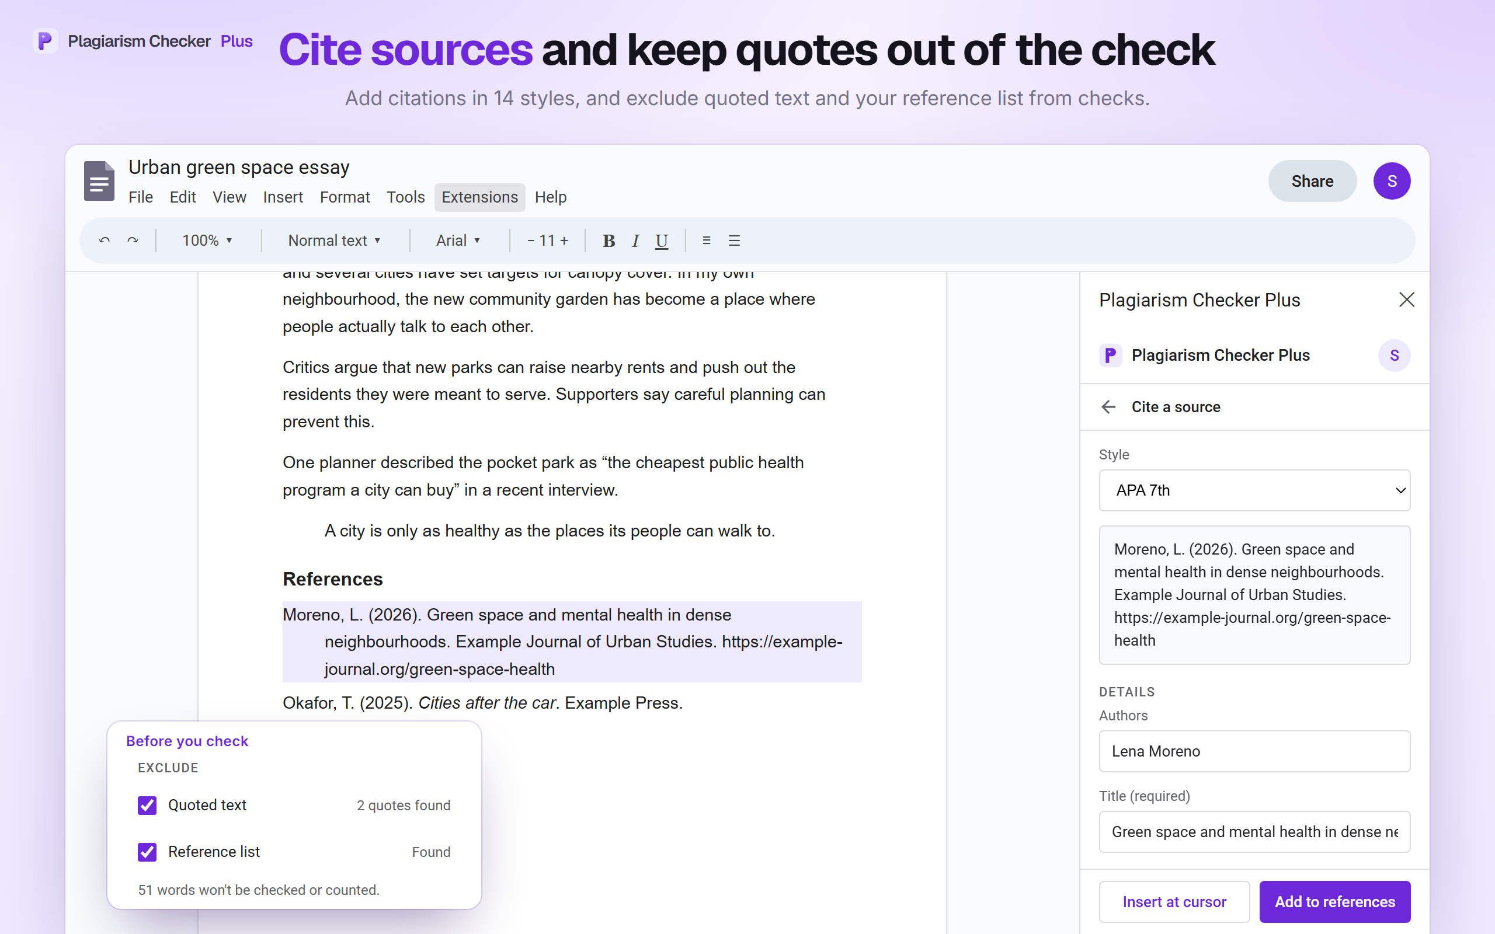The image size is (1495, 934).
Task: Click the Plagiarism Checker Plus P logo in the sidebar
Action: (1110, 355)
